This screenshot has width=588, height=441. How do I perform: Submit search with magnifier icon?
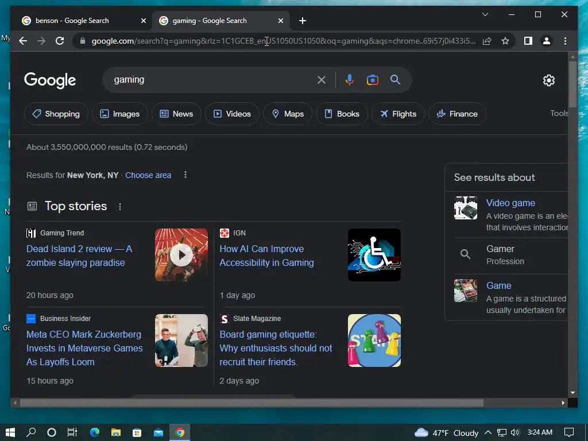click(395, 79)
